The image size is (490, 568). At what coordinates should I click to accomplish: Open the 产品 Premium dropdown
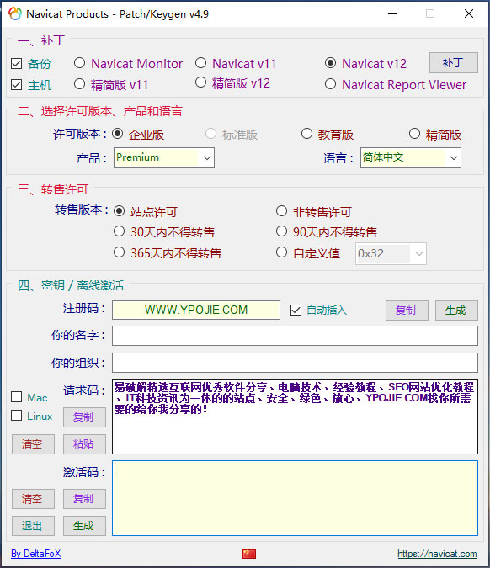[164, 157]
